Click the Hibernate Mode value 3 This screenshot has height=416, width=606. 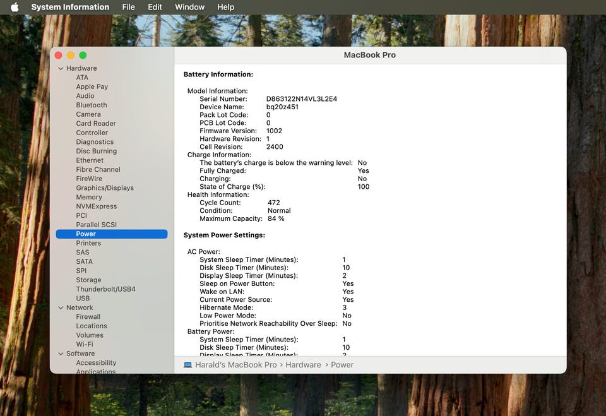(x=345, y=308)
